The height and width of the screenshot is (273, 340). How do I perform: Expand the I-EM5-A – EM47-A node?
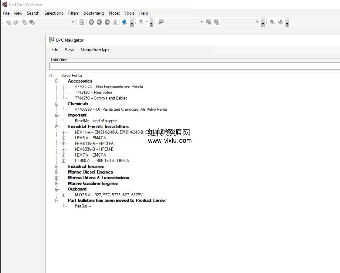click(x=64, y=138)
